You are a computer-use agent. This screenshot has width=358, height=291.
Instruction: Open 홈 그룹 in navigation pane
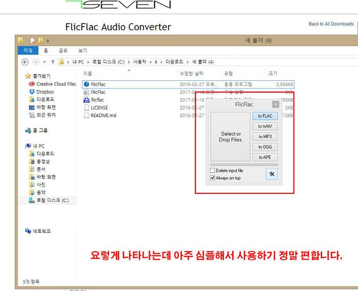pyautogui.click(x=36, y=130)
